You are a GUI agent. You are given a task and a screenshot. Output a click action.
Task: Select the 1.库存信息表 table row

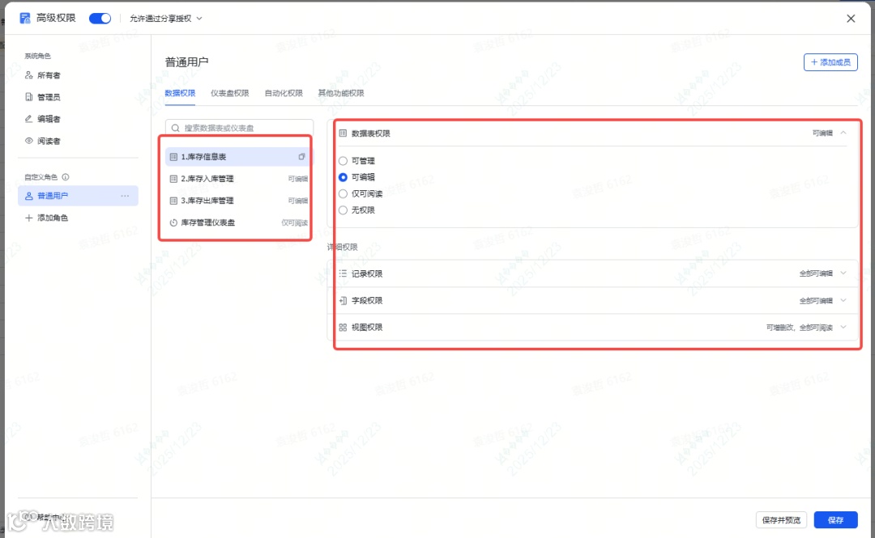click(x=239, y=157)
